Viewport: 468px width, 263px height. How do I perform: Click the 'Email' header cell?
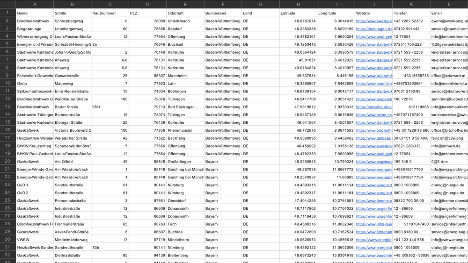click(x=449, y=13)
